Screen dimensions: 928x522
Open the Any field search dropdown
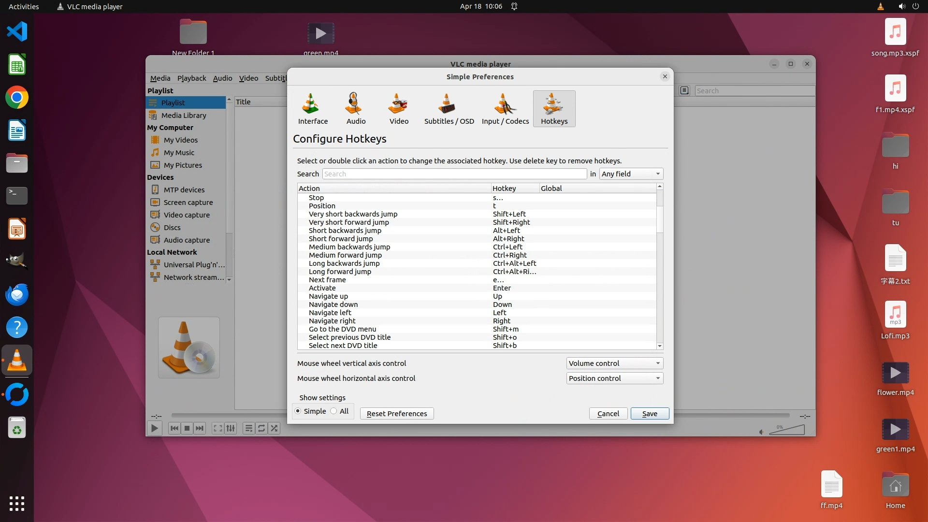point(631,174)
